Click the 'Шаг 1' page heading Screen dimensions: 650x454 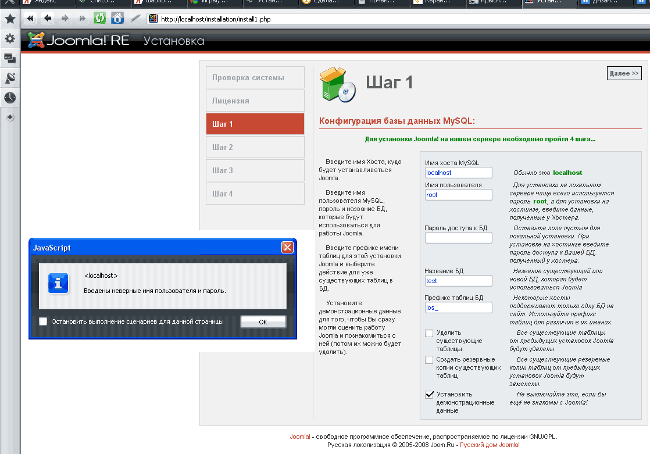390,82
